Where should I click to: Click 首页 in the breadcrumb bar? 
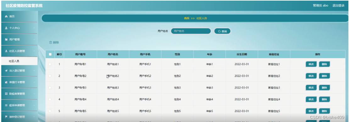click(x=186, y=18)
